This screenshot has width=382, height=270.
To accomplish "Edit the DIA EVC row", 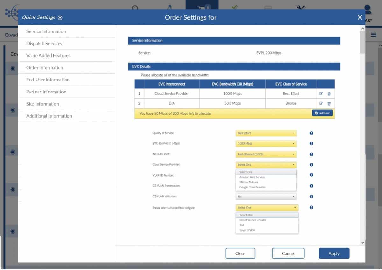I will [x=321, y=104].
